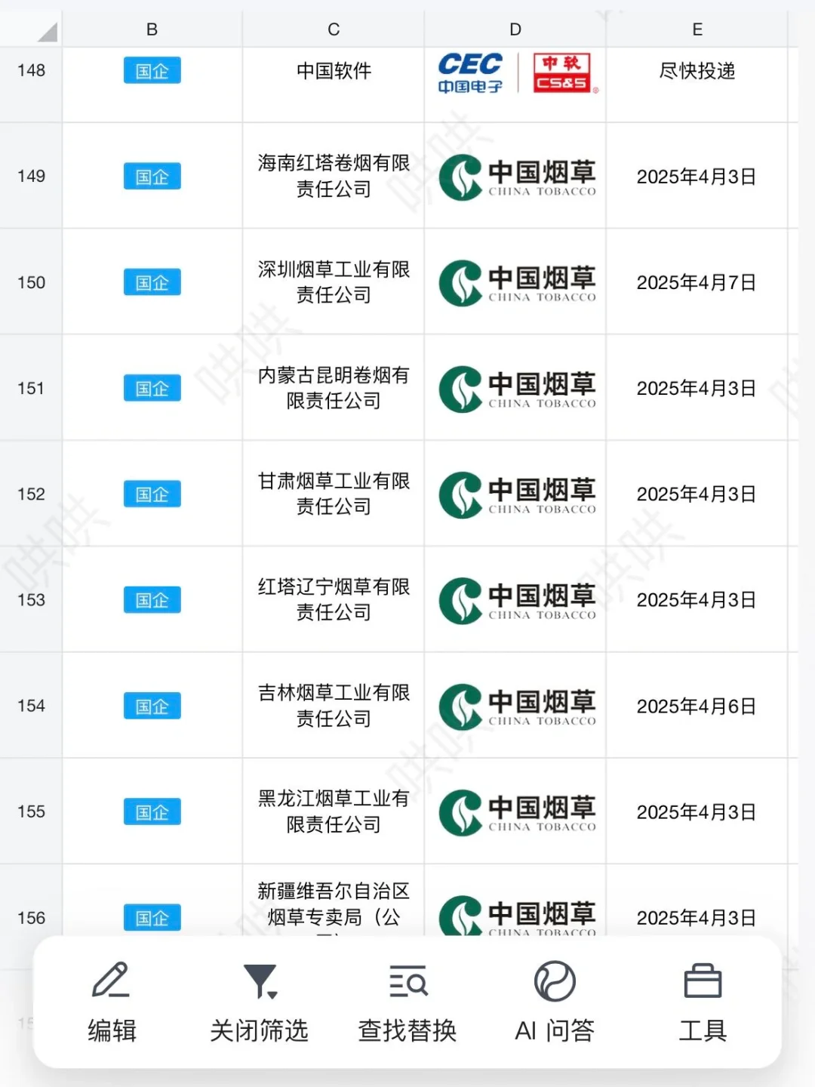Click the 国企 tag in row 148
815x1087 pixels.
pos(152,71)
